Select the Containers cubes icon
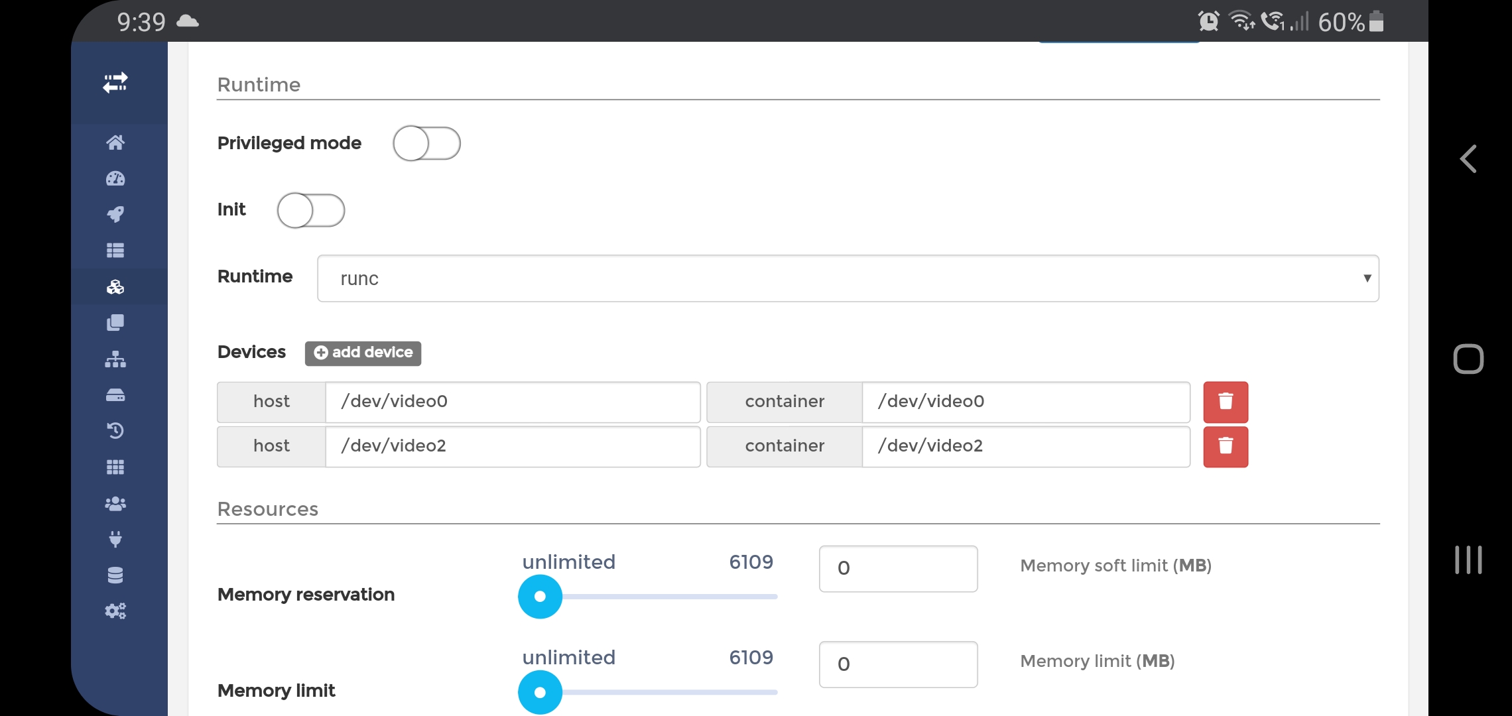 click(116, 286)
